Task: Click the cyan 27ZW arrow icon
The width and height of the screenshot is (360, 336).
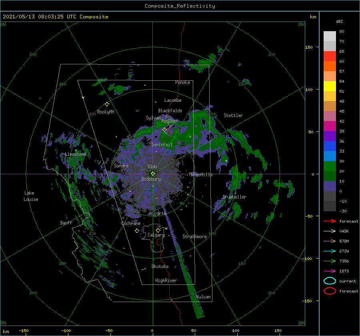Action: click(330, 251)
